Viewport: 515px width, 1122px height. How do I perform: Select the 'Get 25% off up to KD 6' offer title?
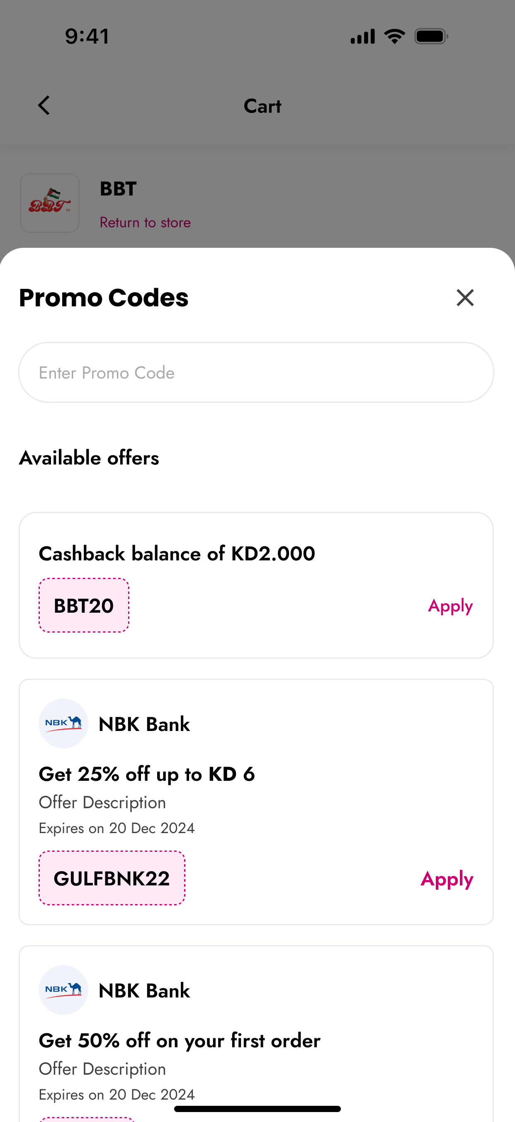click(147, 774)
